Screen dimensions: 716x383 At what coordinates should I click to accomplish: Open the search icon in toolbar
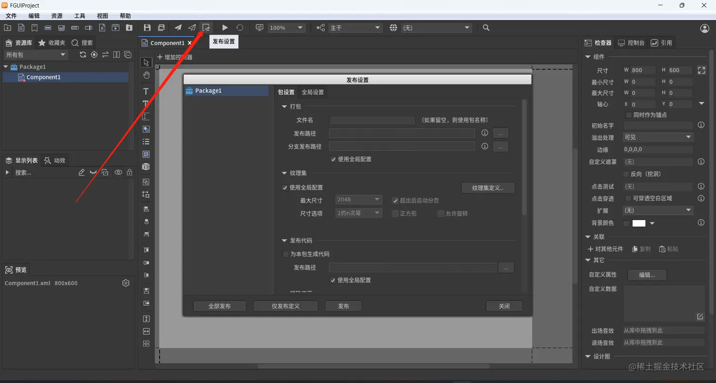pyautogui.click(x=486, y=27)
